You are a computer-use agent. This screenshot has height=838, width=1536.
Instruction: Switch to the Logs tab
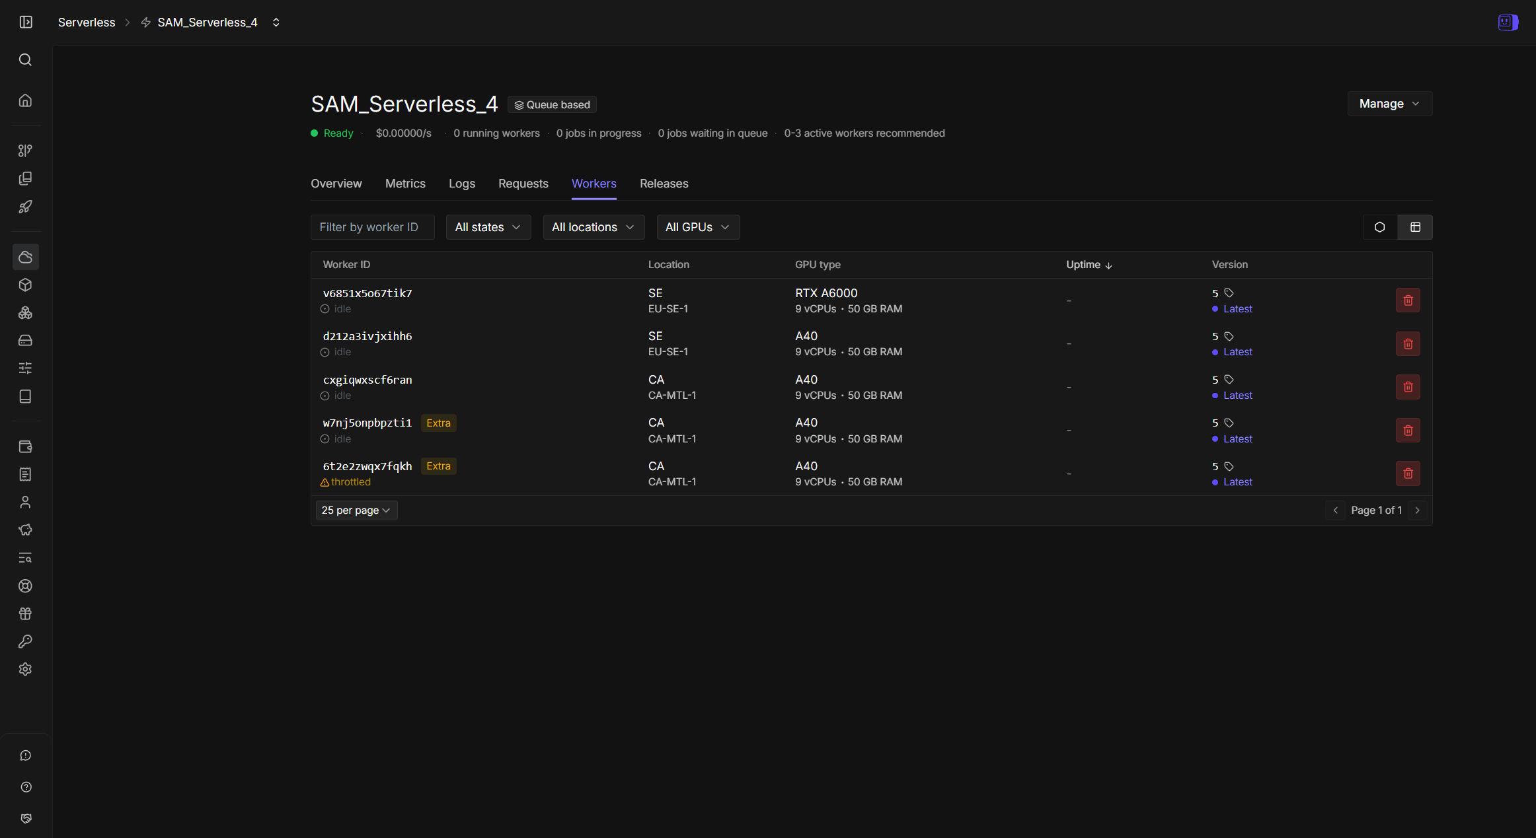pos(462,184)
